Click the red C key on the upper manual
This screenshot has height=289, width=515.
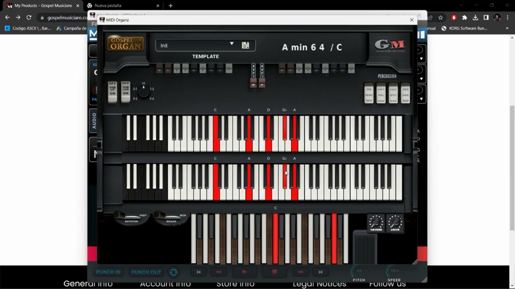[x=216, y=134]
